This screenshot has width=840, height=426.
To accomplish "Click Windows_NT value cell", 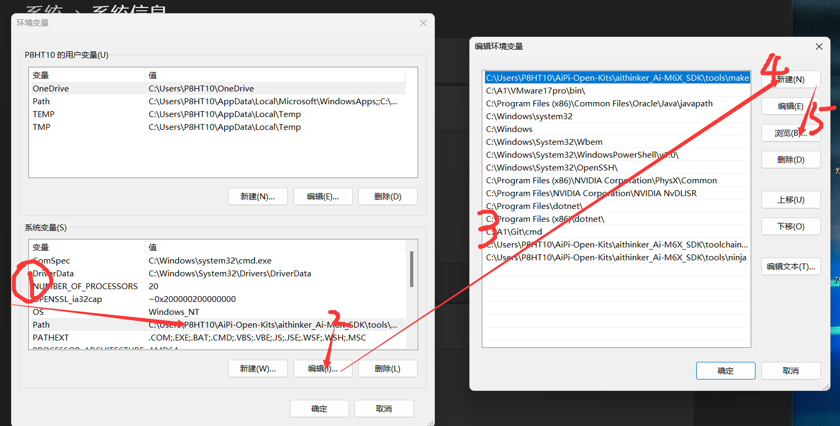I will click(x=174, y=312).
